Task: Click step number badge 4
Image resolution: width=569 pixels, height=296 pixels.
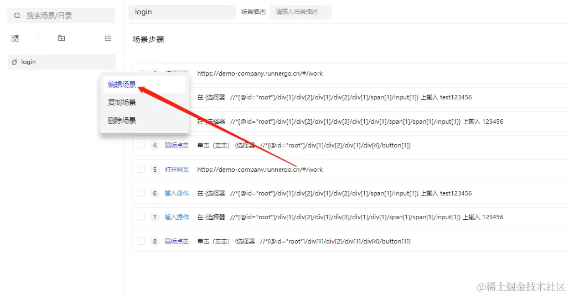Action: [x=155, y=145]
